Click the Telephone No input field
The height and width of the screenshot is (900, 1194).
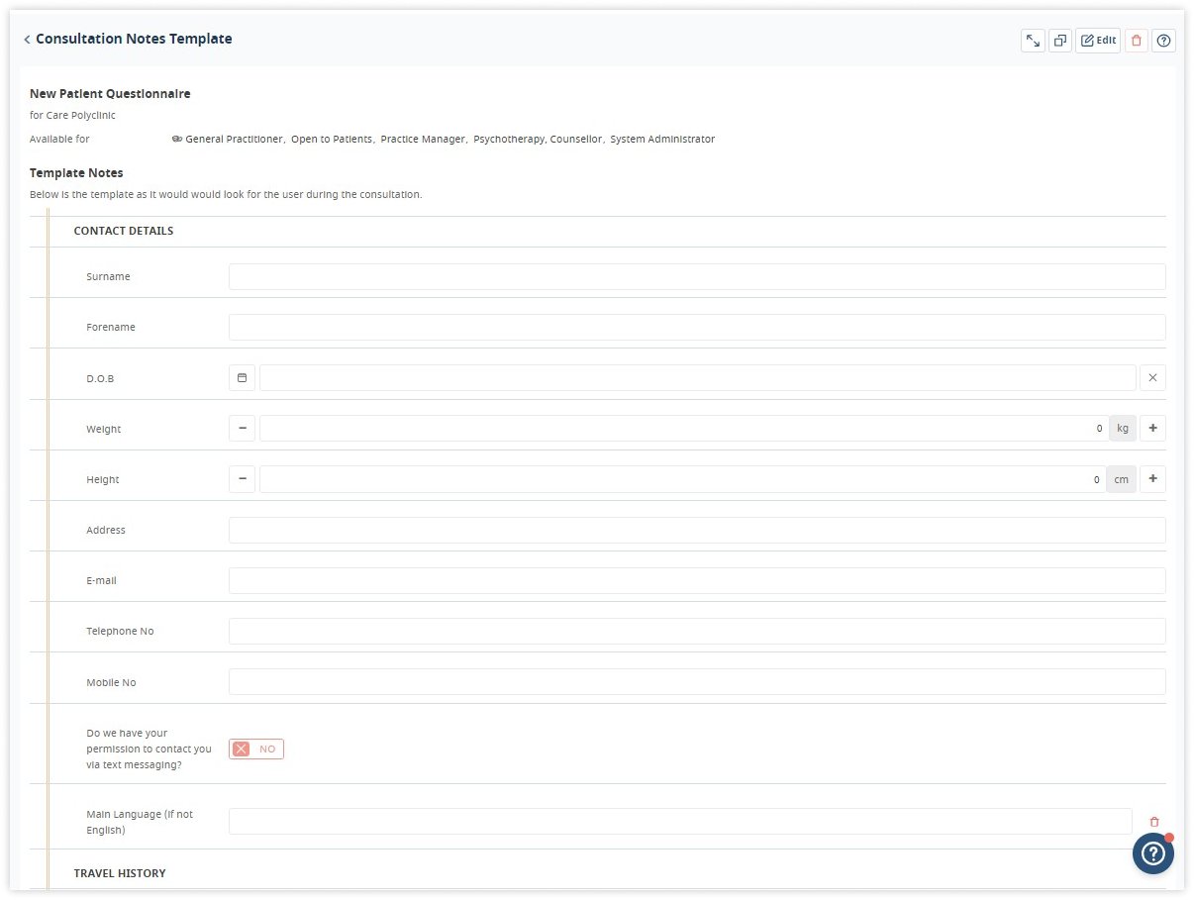tap(696, 631)
